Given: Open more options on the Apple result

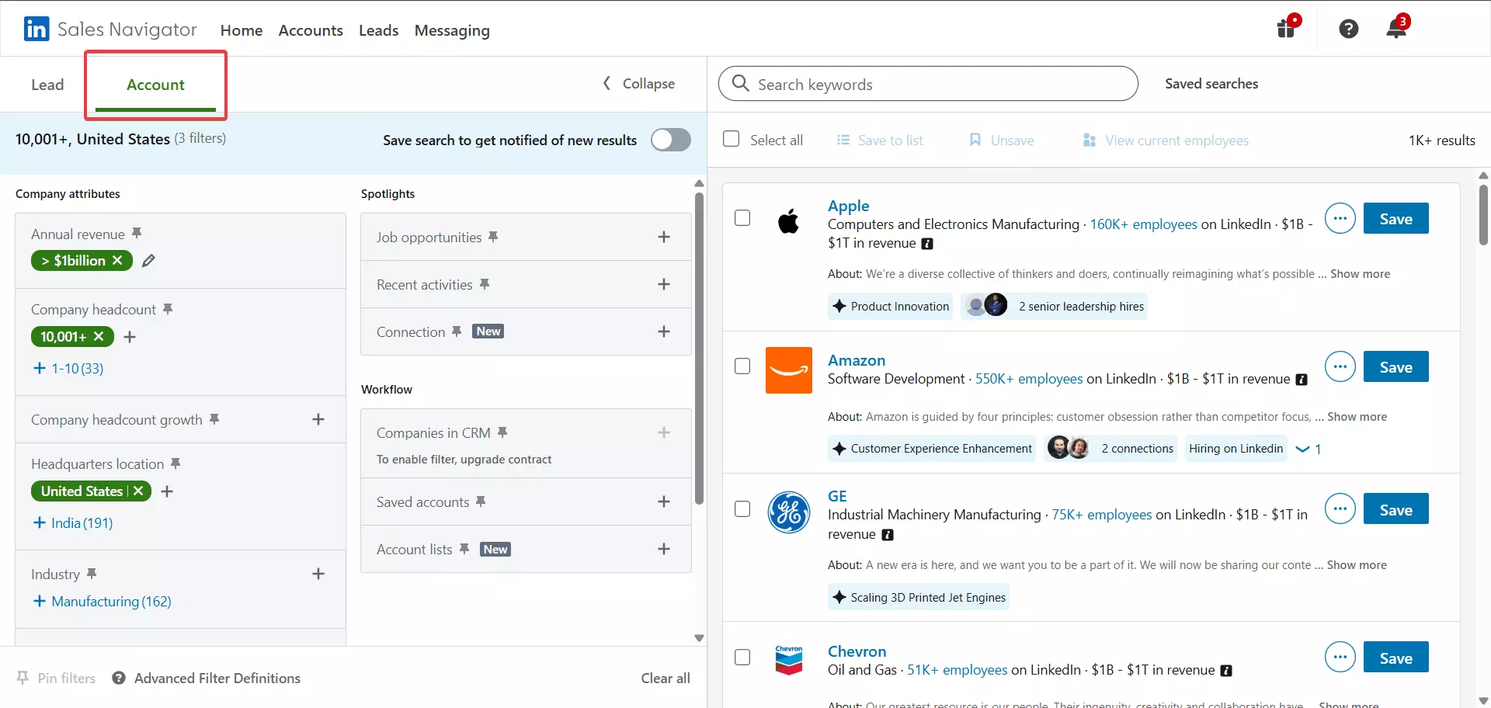Looking at the screenshot, I should coord(1340,218).
